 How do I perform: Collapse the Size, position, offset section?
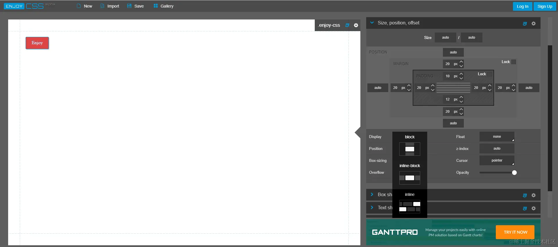372,23
